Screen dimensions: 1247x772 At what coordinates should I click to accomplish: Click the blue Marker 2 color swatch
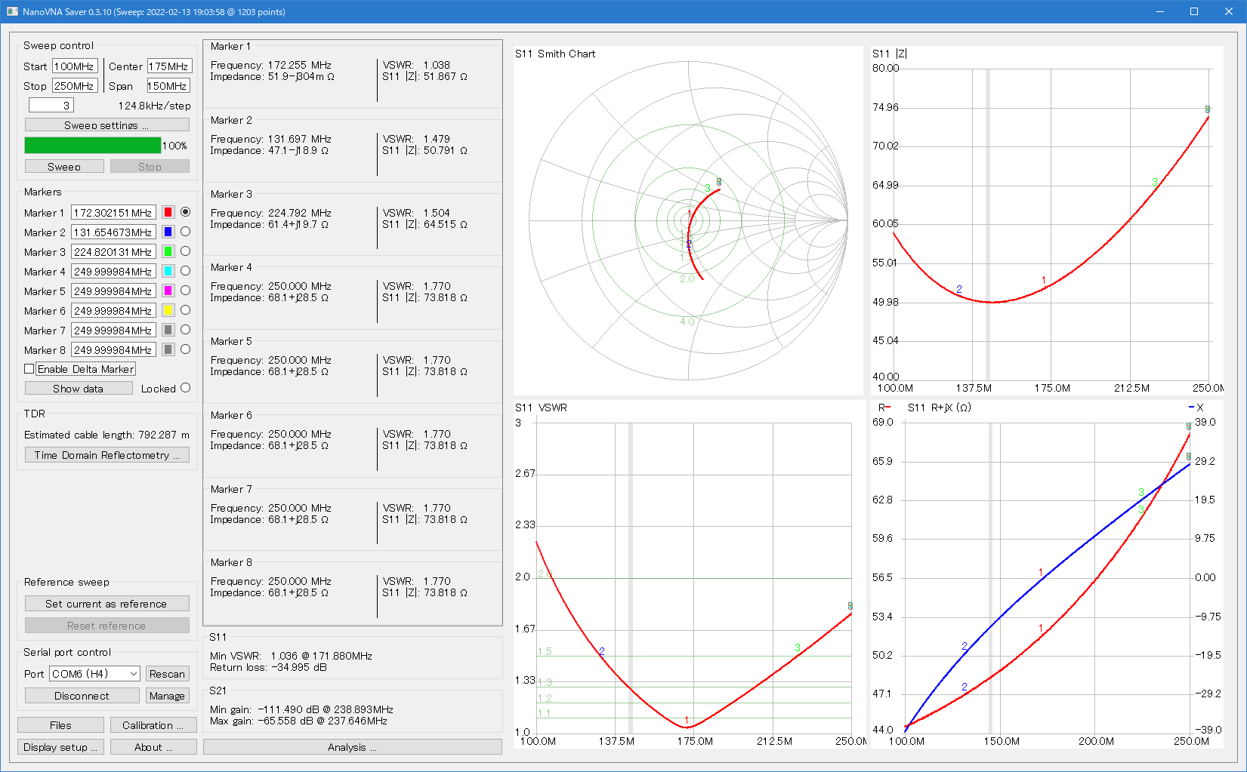tap(168, 232)
